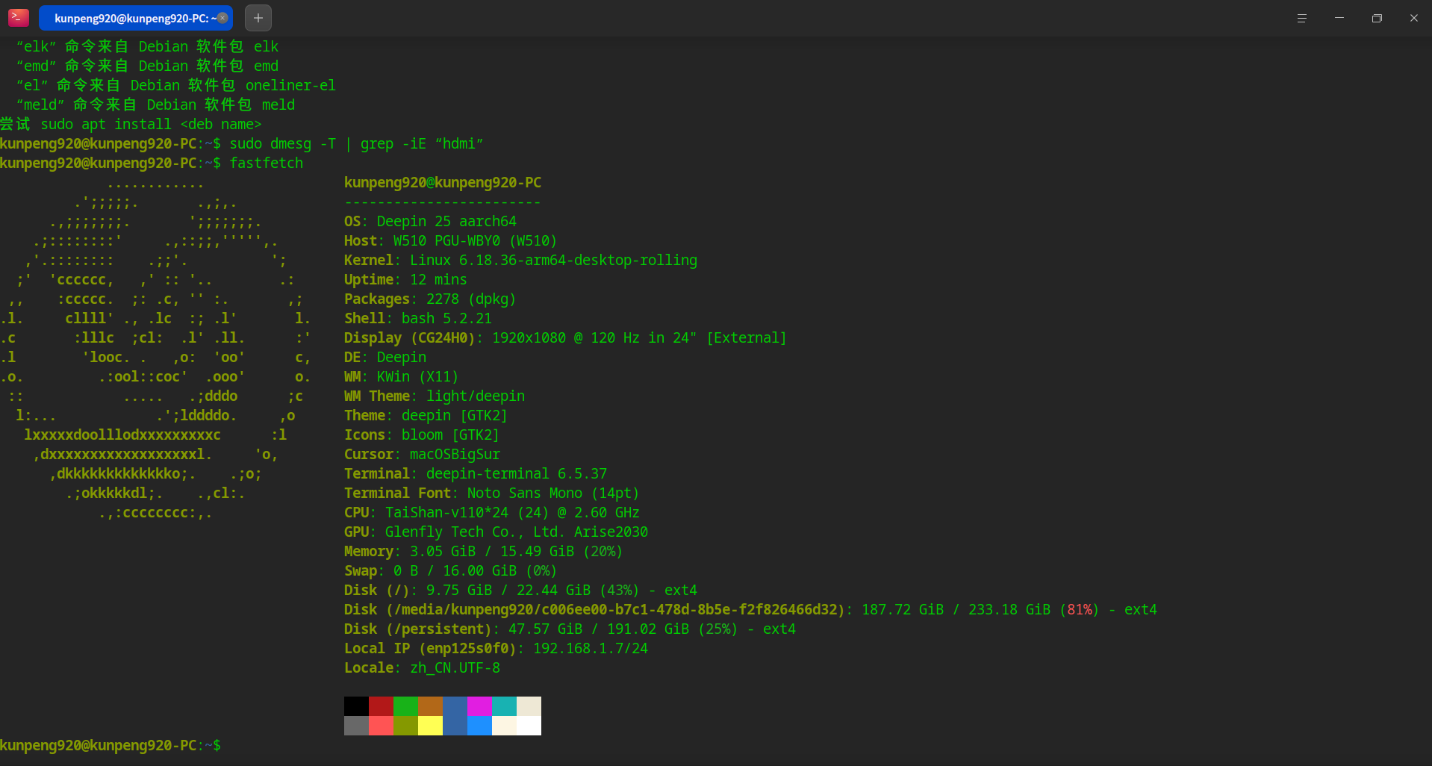Click the '2278 (dpkg)' packages value

coord(471,299)
